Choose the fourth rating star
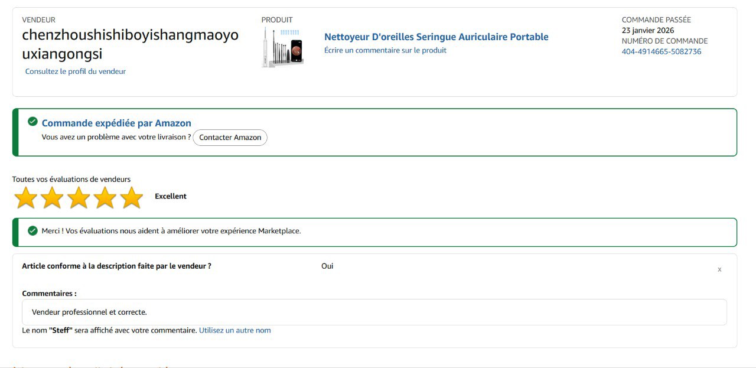 point(105,198)
